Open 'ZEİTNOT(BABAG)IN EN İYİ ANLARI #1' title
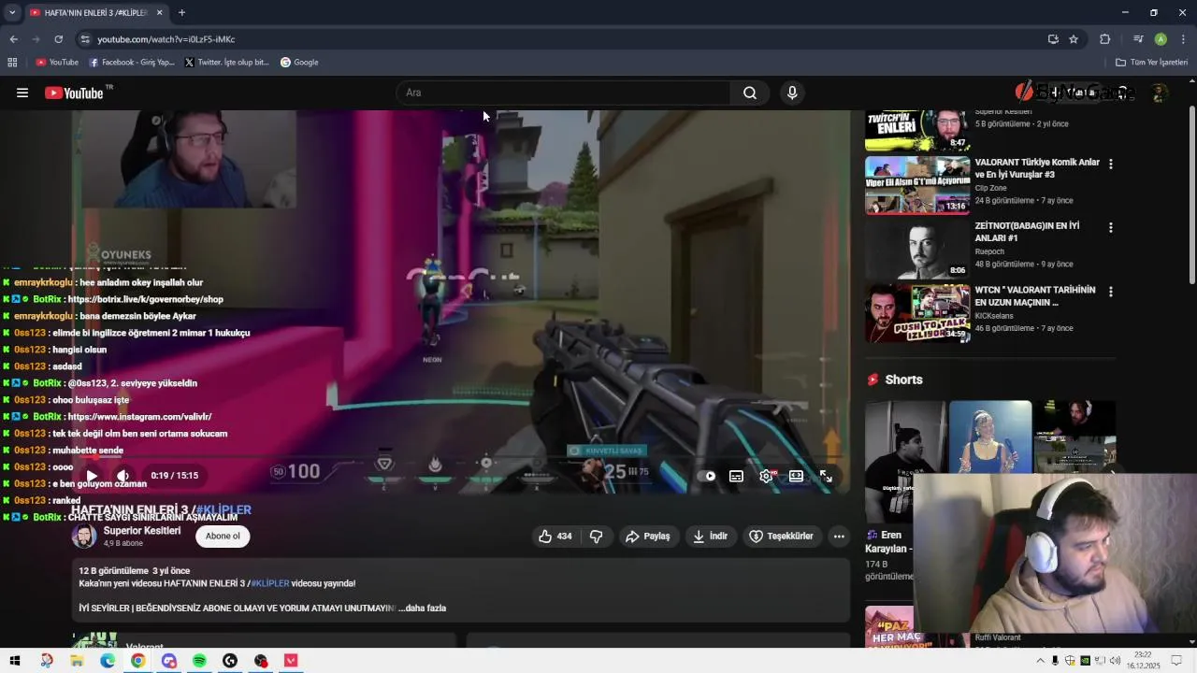1197x673 pixels. point(1027,232)
